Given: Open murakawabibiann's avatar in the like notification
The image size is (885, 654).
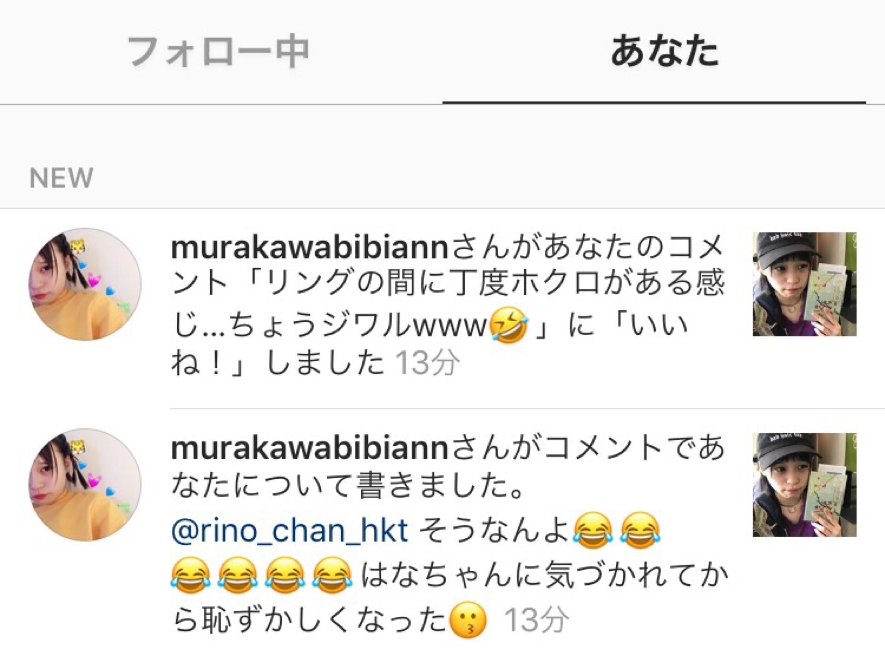Looking at the screenshot, I should (86, 284).
